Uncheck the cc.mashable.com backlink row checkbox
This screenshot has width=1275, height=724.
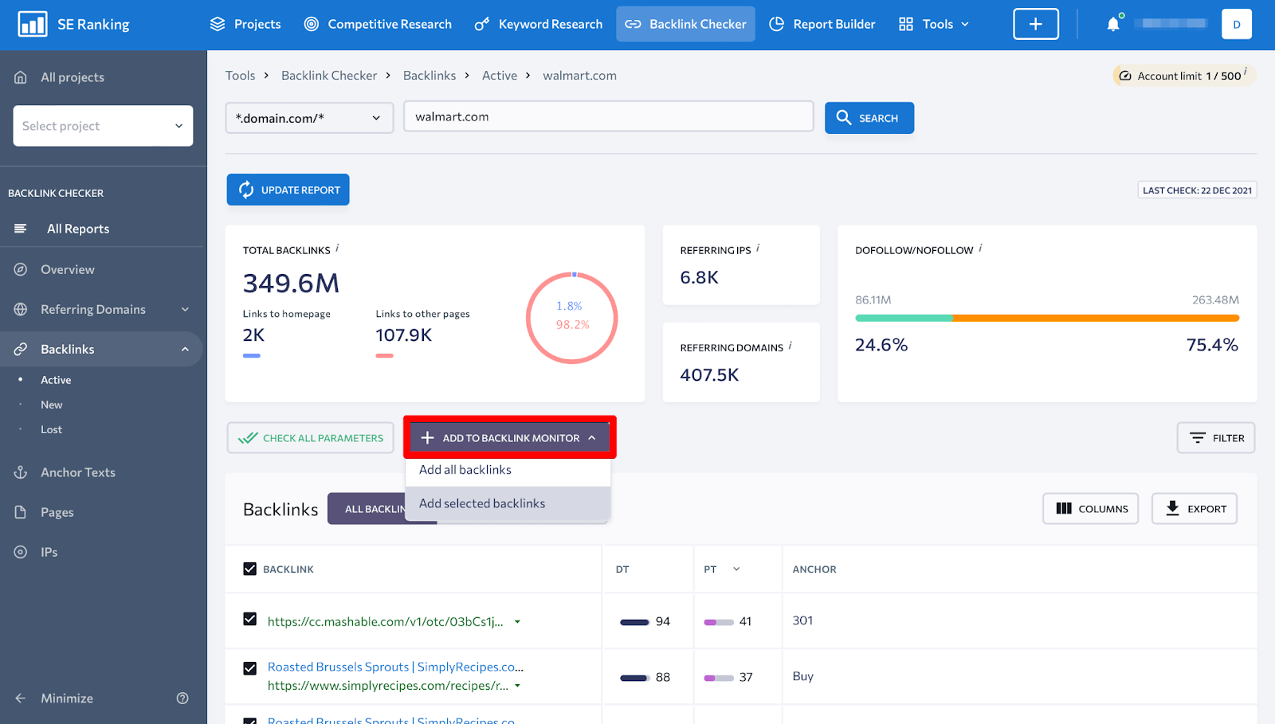(250, 619)
